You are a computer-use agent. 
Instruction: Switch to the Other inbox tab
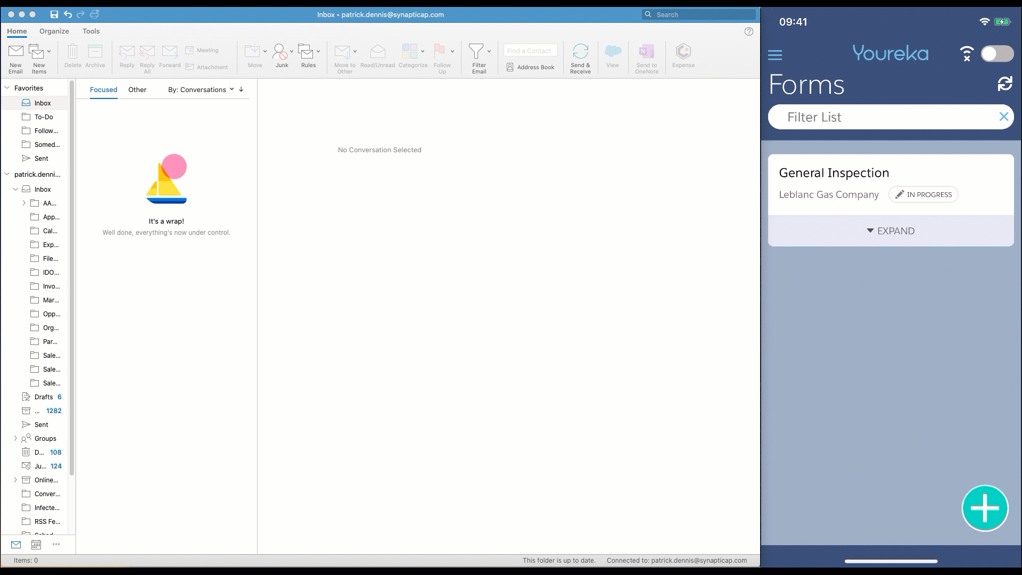137,89
